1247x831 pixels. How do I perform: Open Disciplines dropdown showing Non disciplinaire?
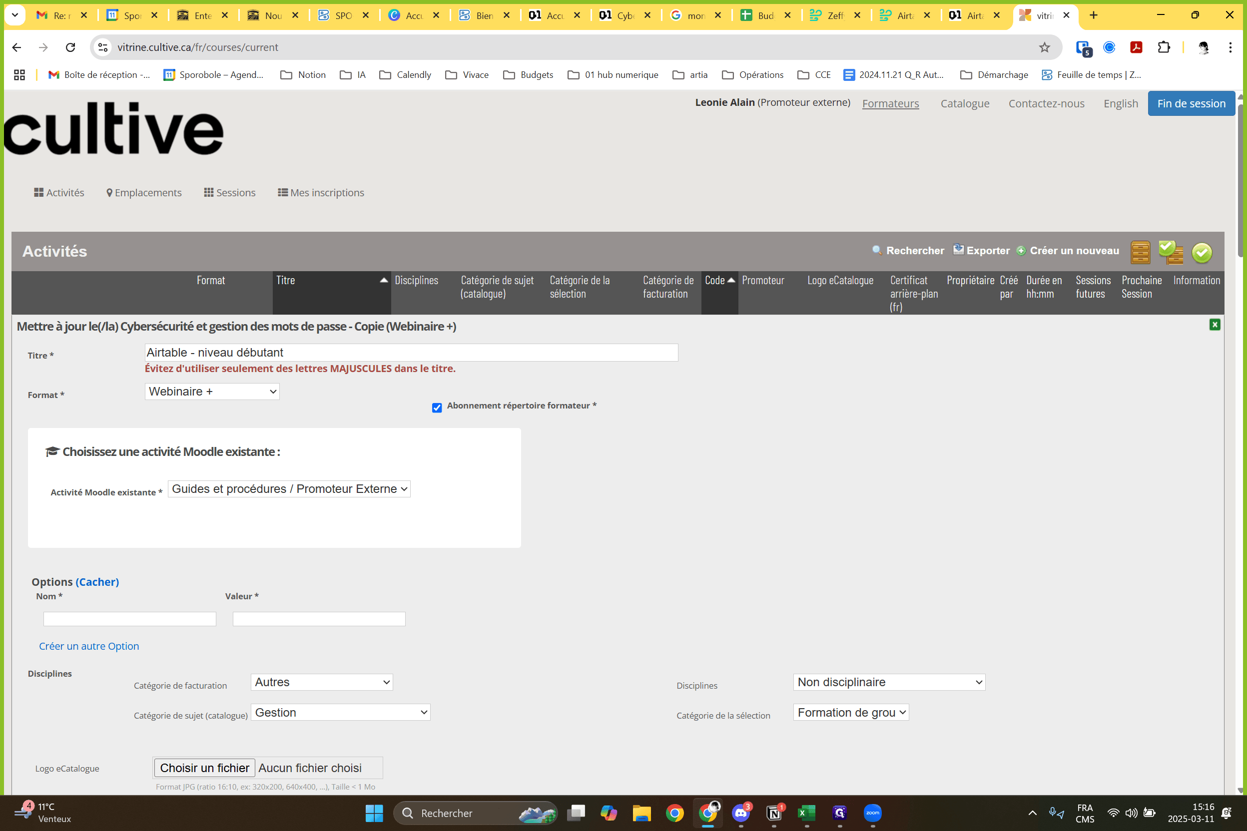[x=889, y=682]
